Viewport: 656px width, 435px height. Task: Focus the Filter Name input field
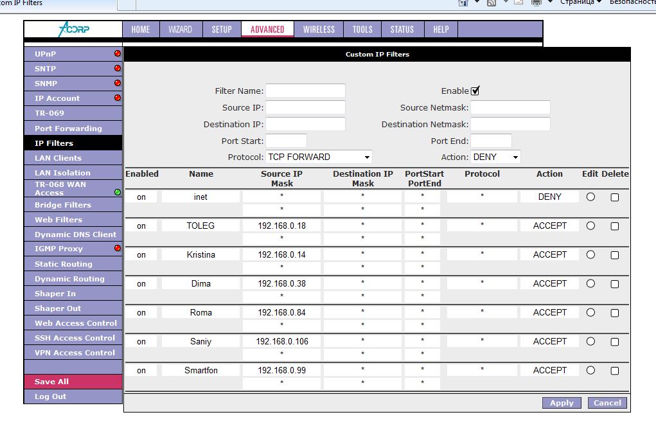[x=305, y=91]
